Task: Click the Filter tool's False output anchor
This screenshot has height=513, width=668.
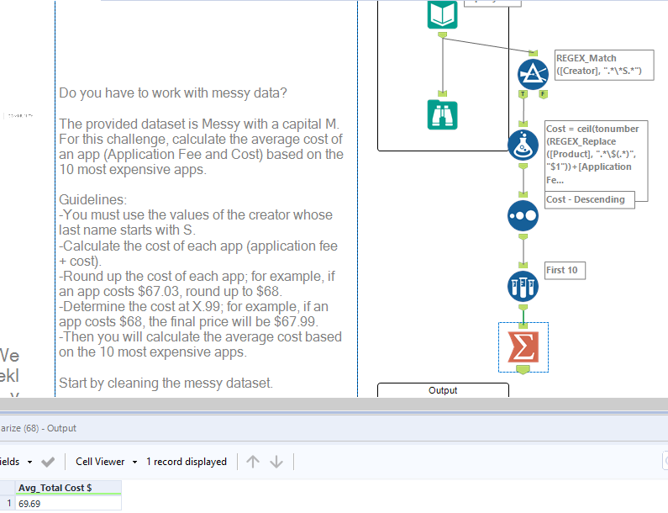Action: 543,94
